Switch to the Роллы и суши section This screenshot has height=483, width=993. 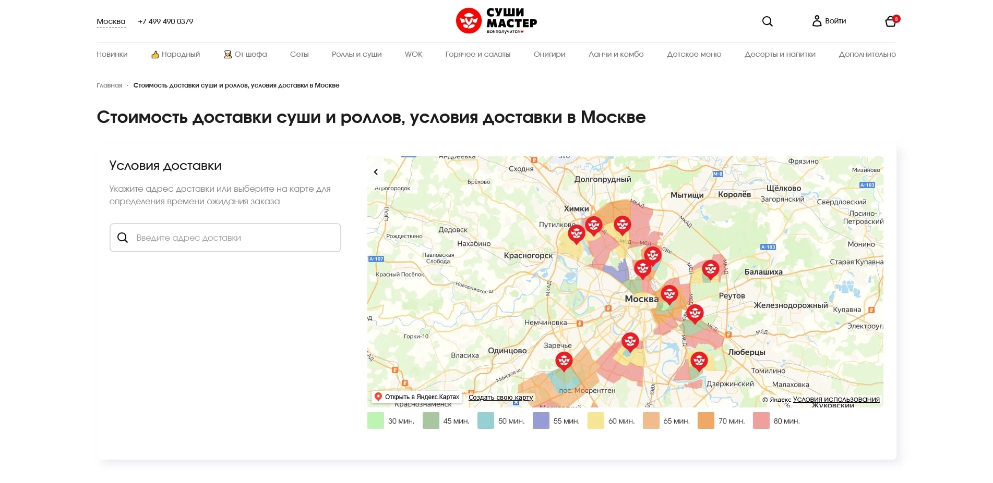click(x=356, y=54)
